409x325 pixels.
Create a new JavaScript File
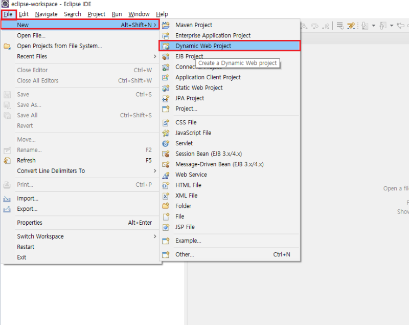click(230, 133)
